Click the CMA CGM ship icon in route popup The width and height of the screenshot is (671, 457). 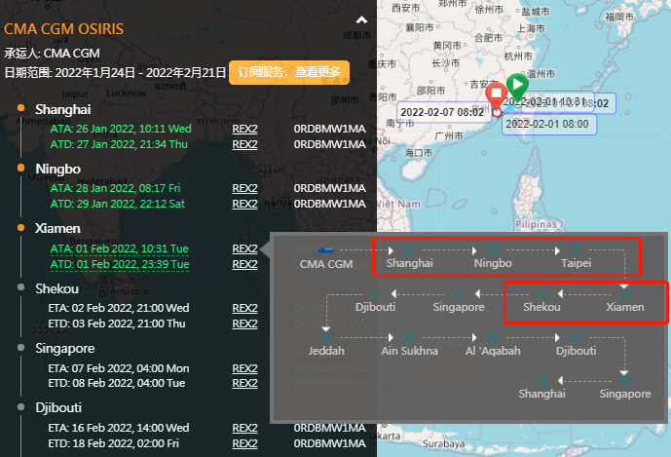pyautogui.click(x=325, y=248)
